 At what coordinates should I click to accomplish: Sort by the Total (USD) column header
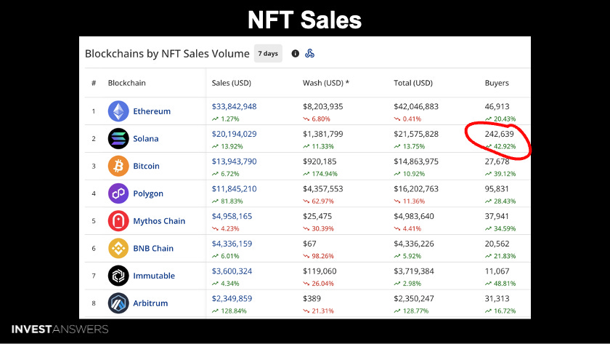tap(413, 83)
